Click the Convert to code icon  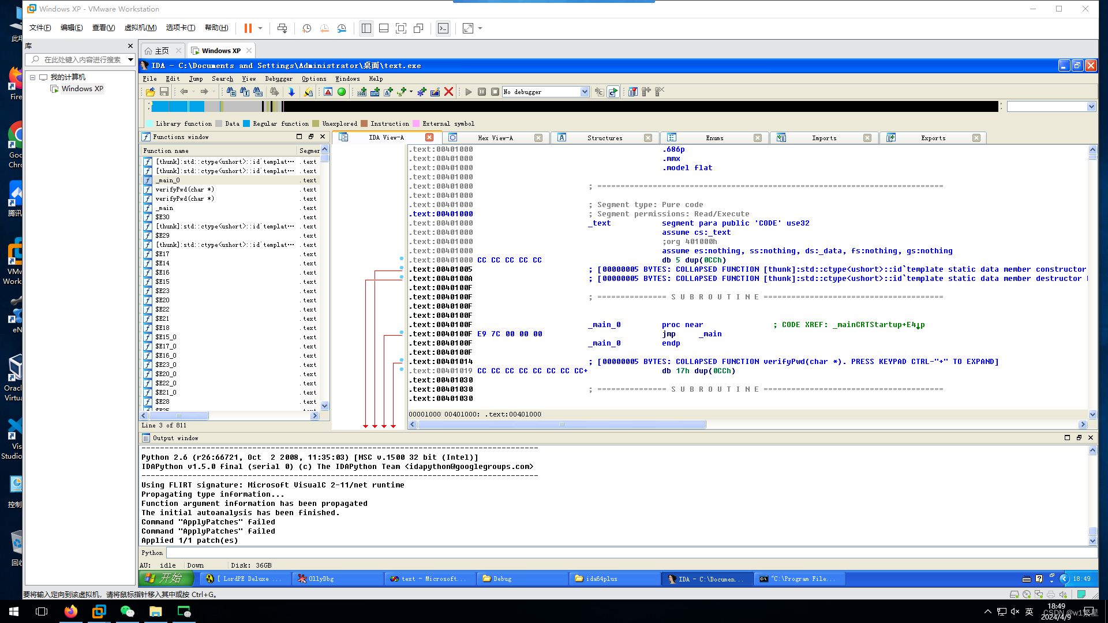coord(362,92)
